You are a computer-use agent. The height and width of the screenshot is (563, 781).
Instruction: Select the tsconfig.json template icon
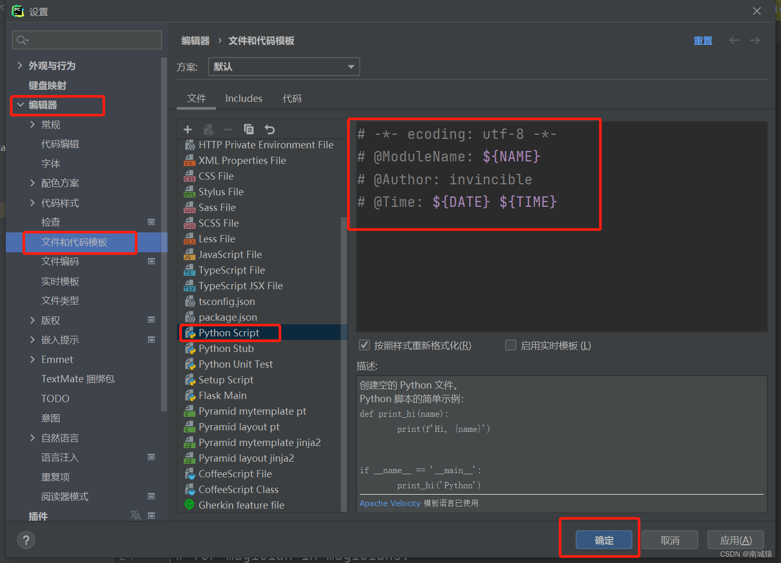[x=190, y=302]
